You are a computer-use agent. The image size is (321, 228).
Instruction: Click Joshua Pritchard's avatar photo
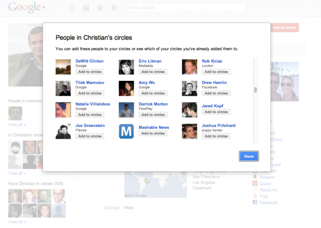(189, 132)
